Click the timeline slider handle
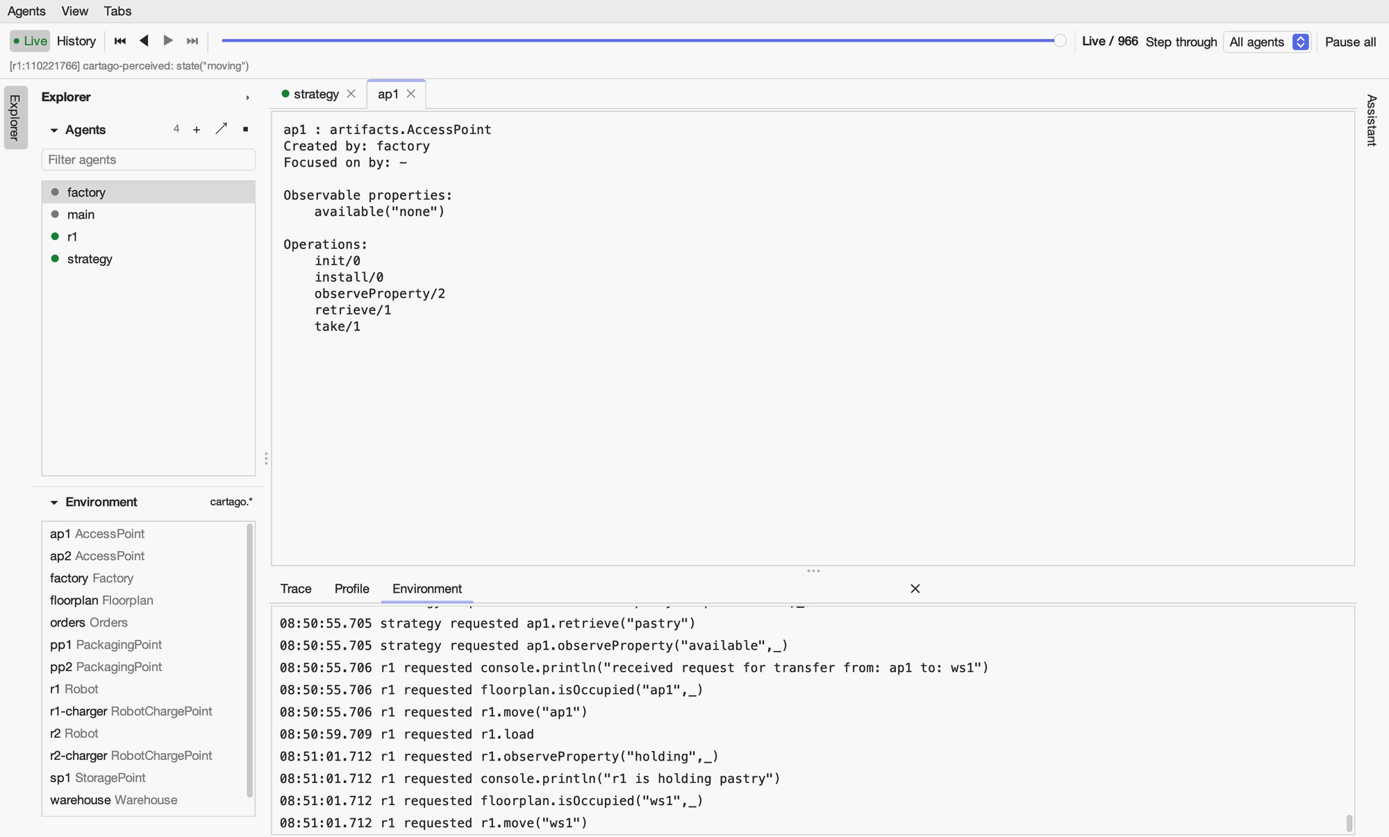The width and height of the screenshot is (1389, 837). click(1060, 41)
